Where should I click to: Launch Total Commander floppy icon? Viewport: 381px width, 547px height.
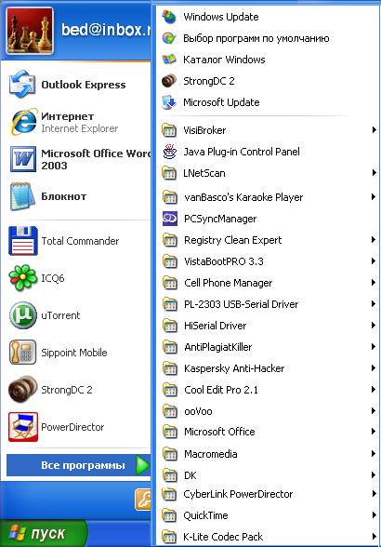[x=22, y=241]
